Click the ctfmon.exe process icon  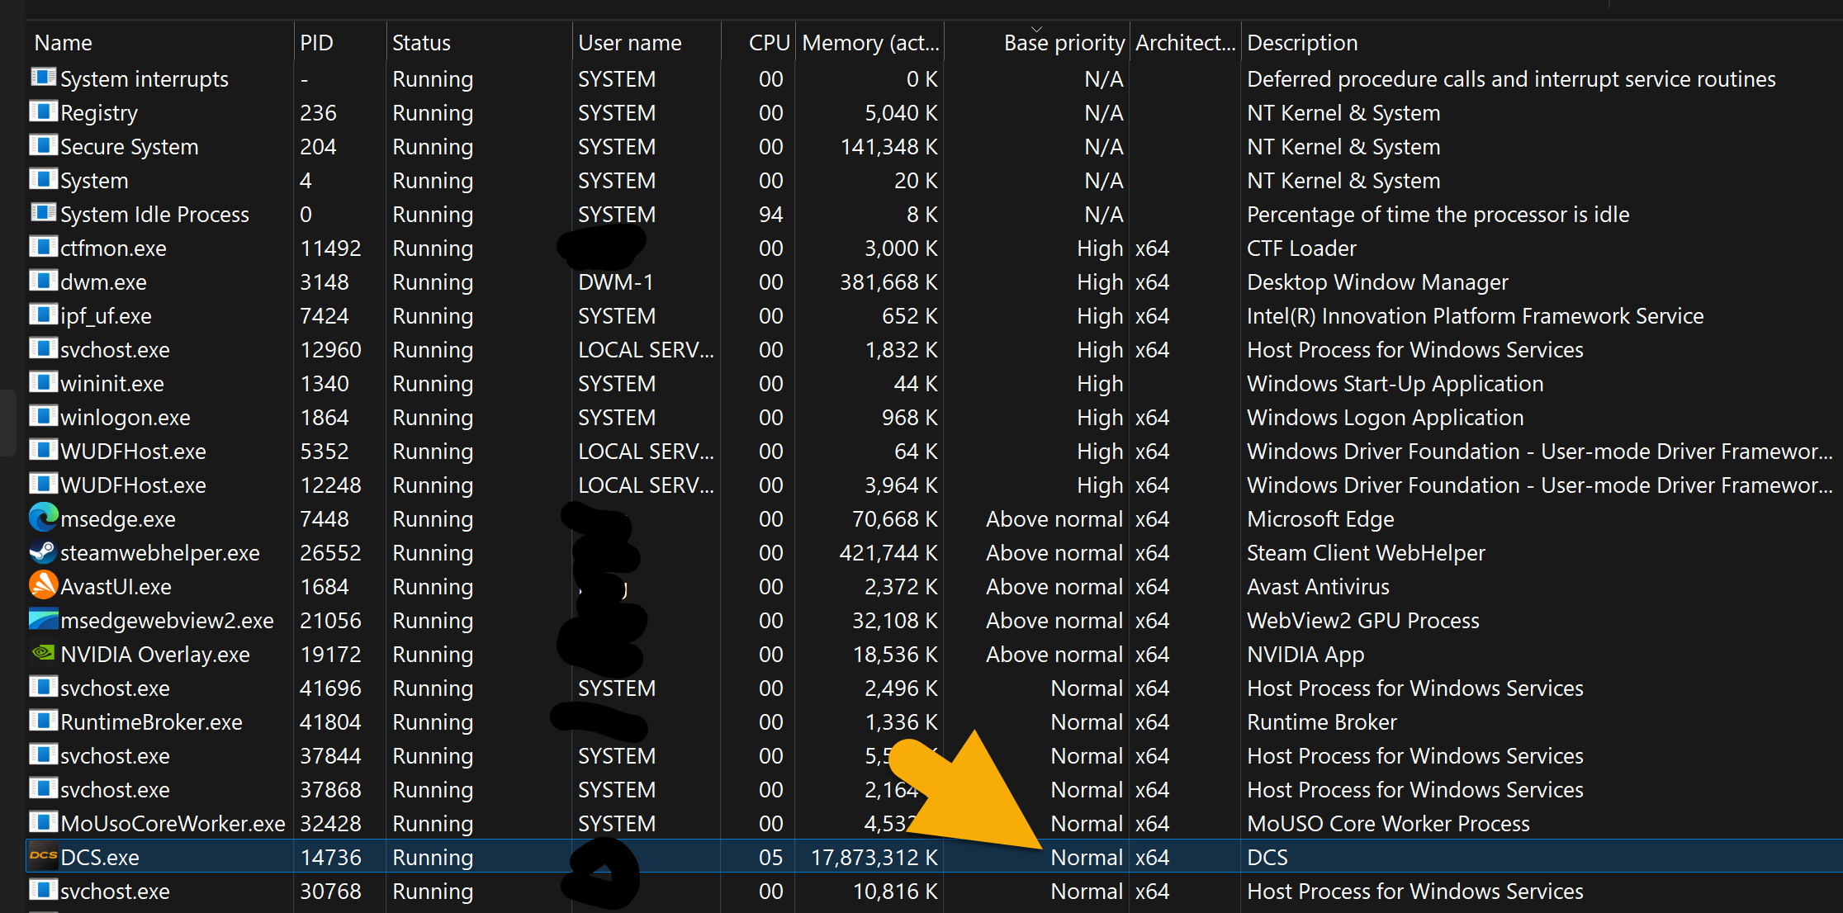(x=43, y=246)
